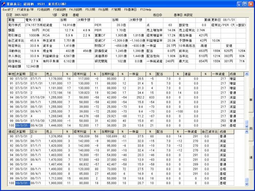Screen dimensions: 255x191
Task: Click 売上 header in 単独 table
Action: (x=54, y=74)
